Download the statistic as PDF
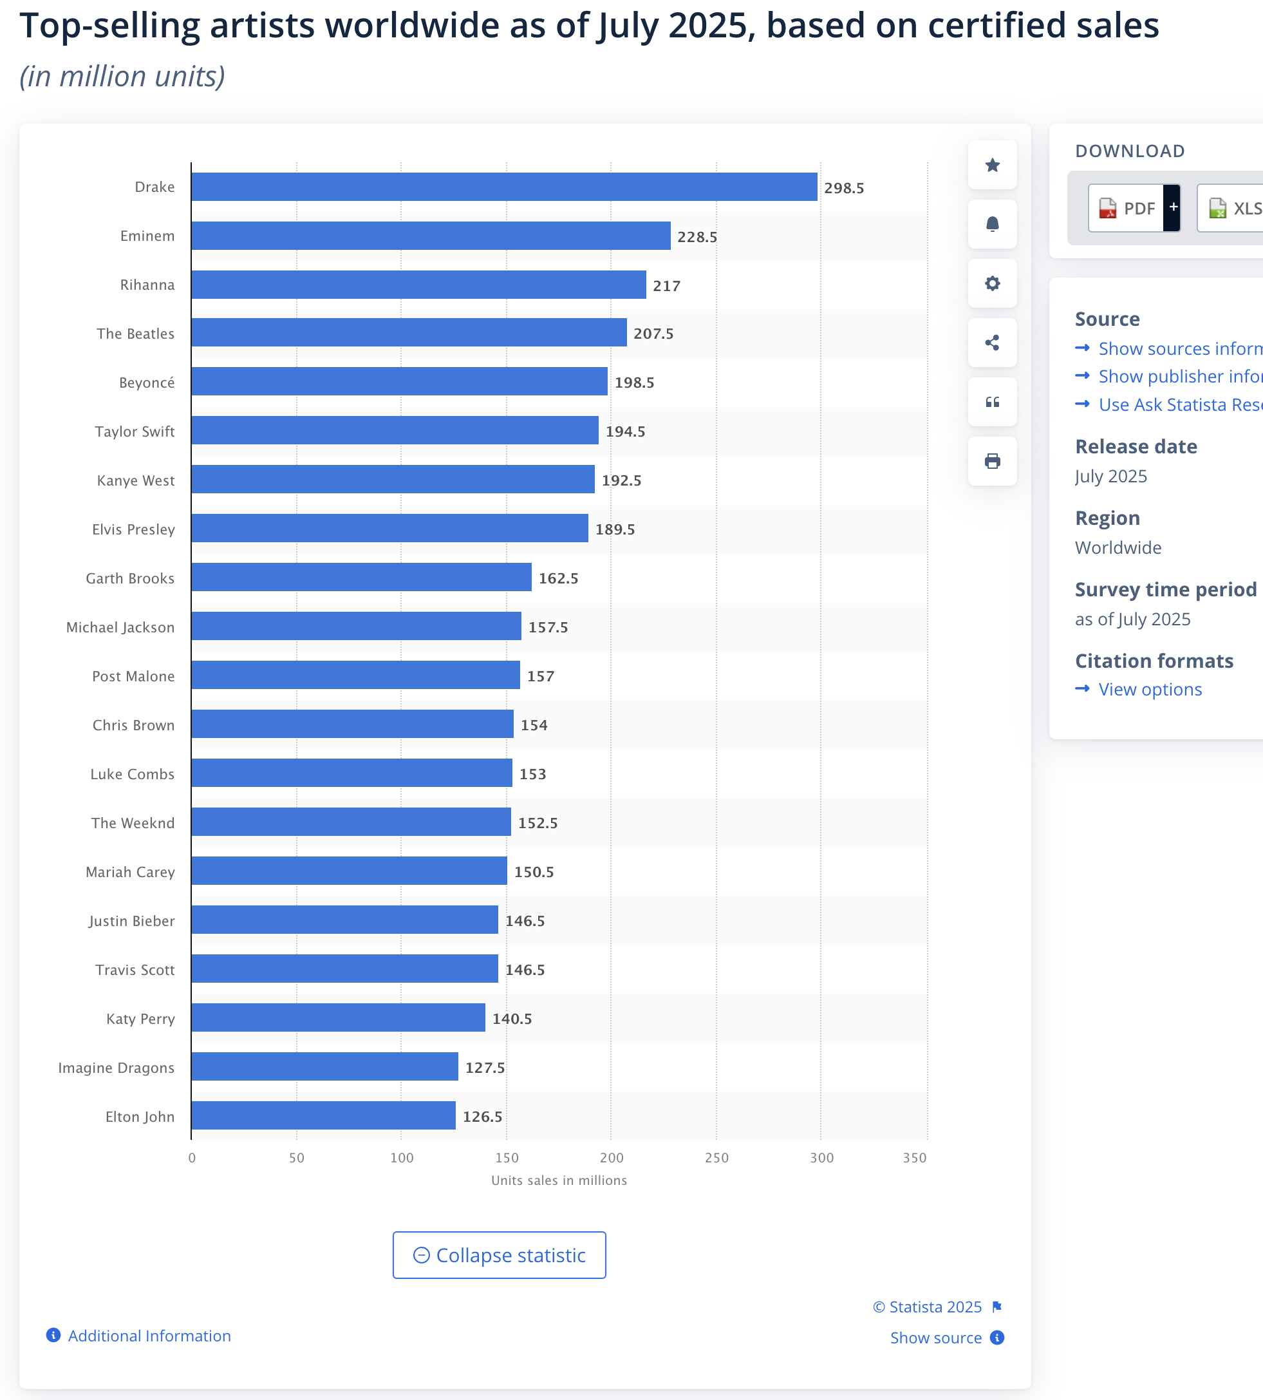Viewport: 1263px width, 1400px height. [1127, 208]
